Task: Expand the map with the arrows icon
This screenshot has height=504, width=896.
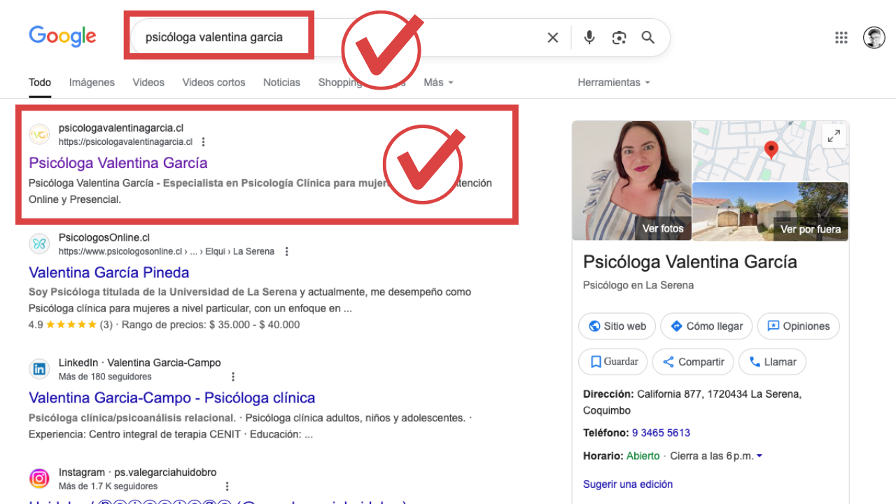Action: (834, 137)
